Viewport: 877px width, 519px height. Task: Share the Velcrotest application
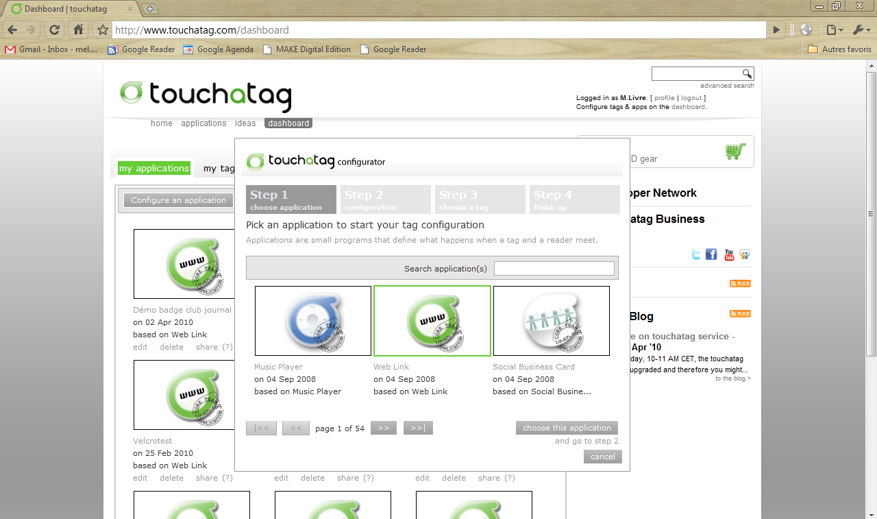(207, 478)
